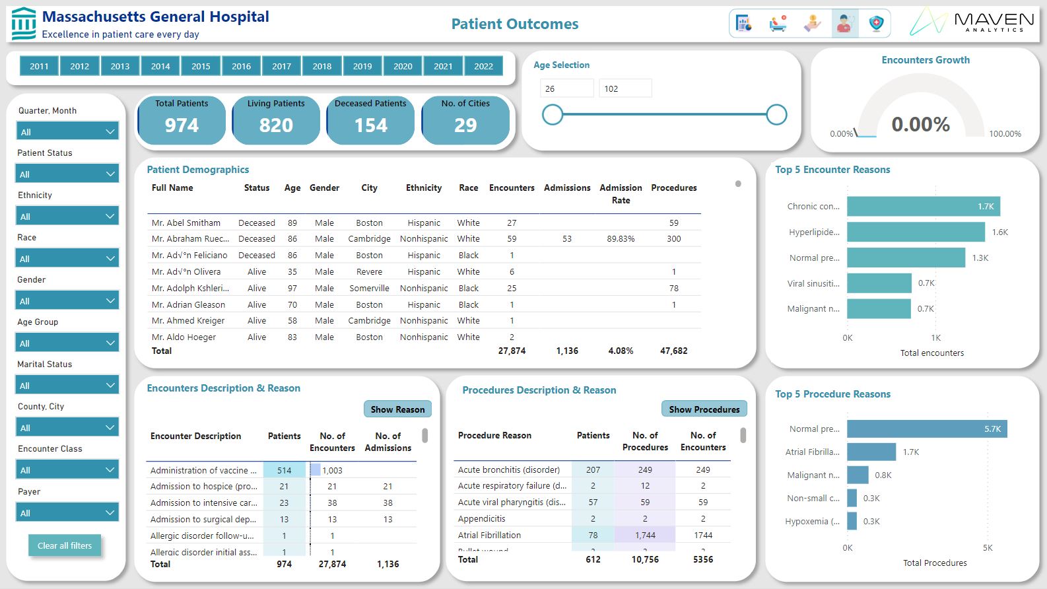This screenshot has width=1047, height=589.
Task: Select the patient with stethoscope page icon
Action: [844, 24]
